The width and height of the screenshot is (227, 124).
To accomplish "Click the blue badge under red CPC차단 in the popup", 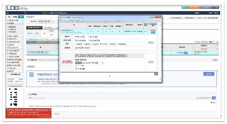I will click(x=153, y=32).
